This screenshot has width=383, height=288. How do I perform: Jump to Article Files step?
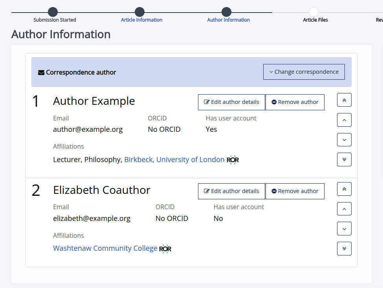click(x=313, y=12)
